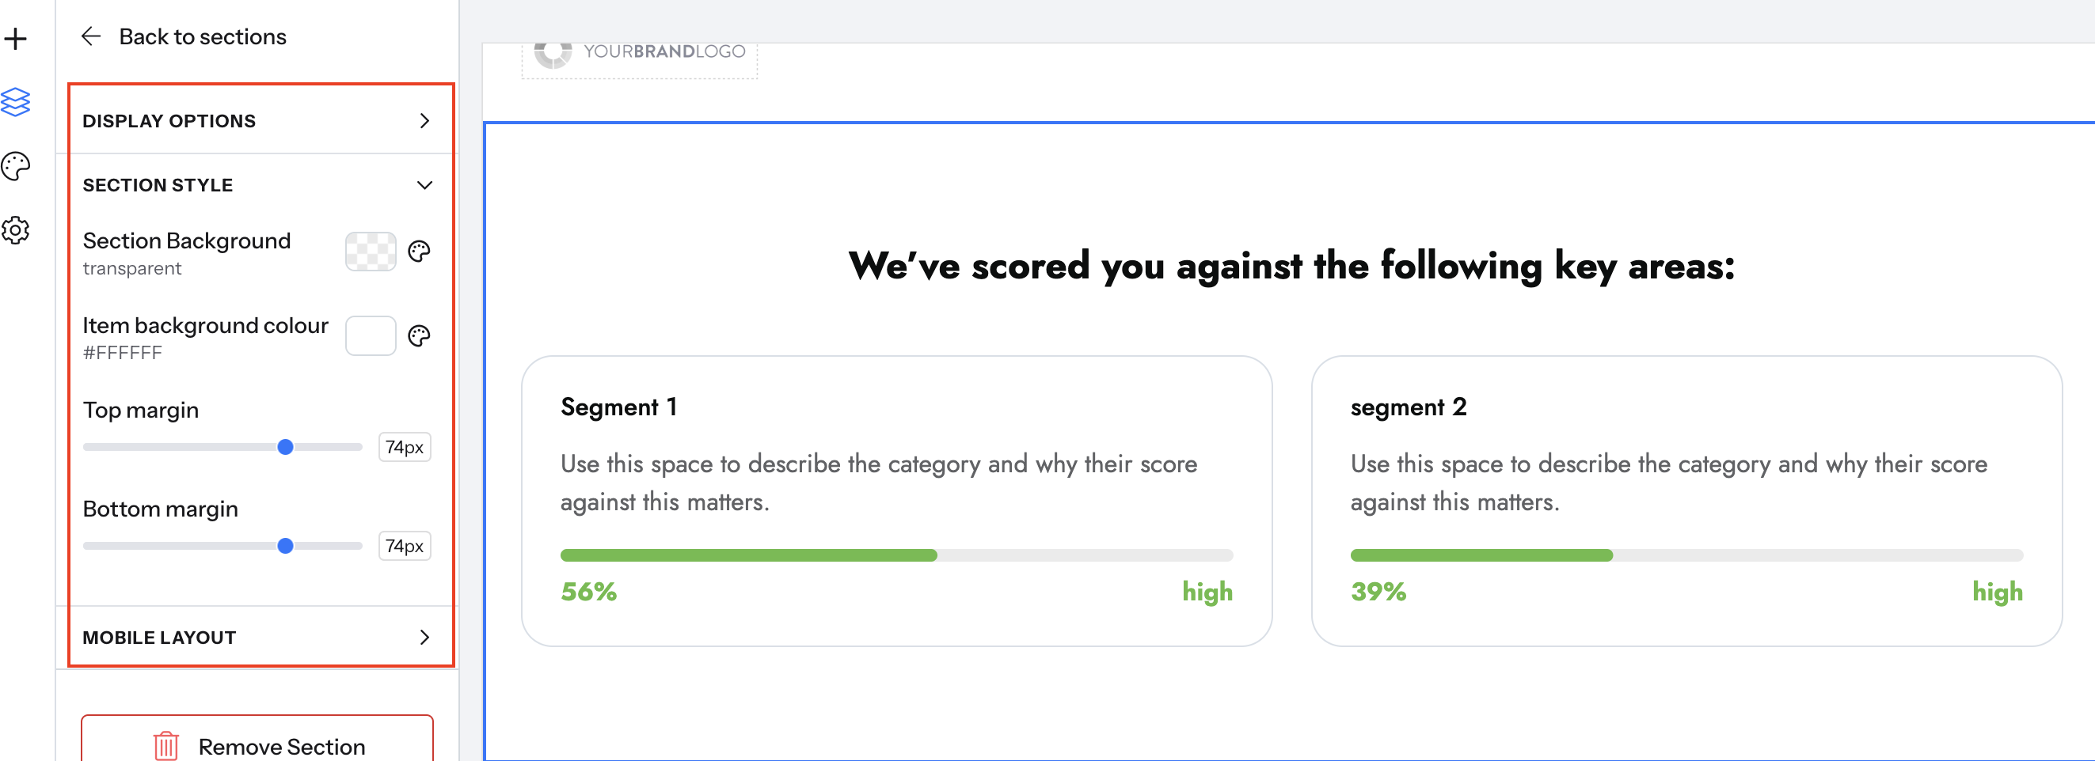Open palette picker for Section Background
This screenshot has width=2095, height=761.
(x=419, y=251)
